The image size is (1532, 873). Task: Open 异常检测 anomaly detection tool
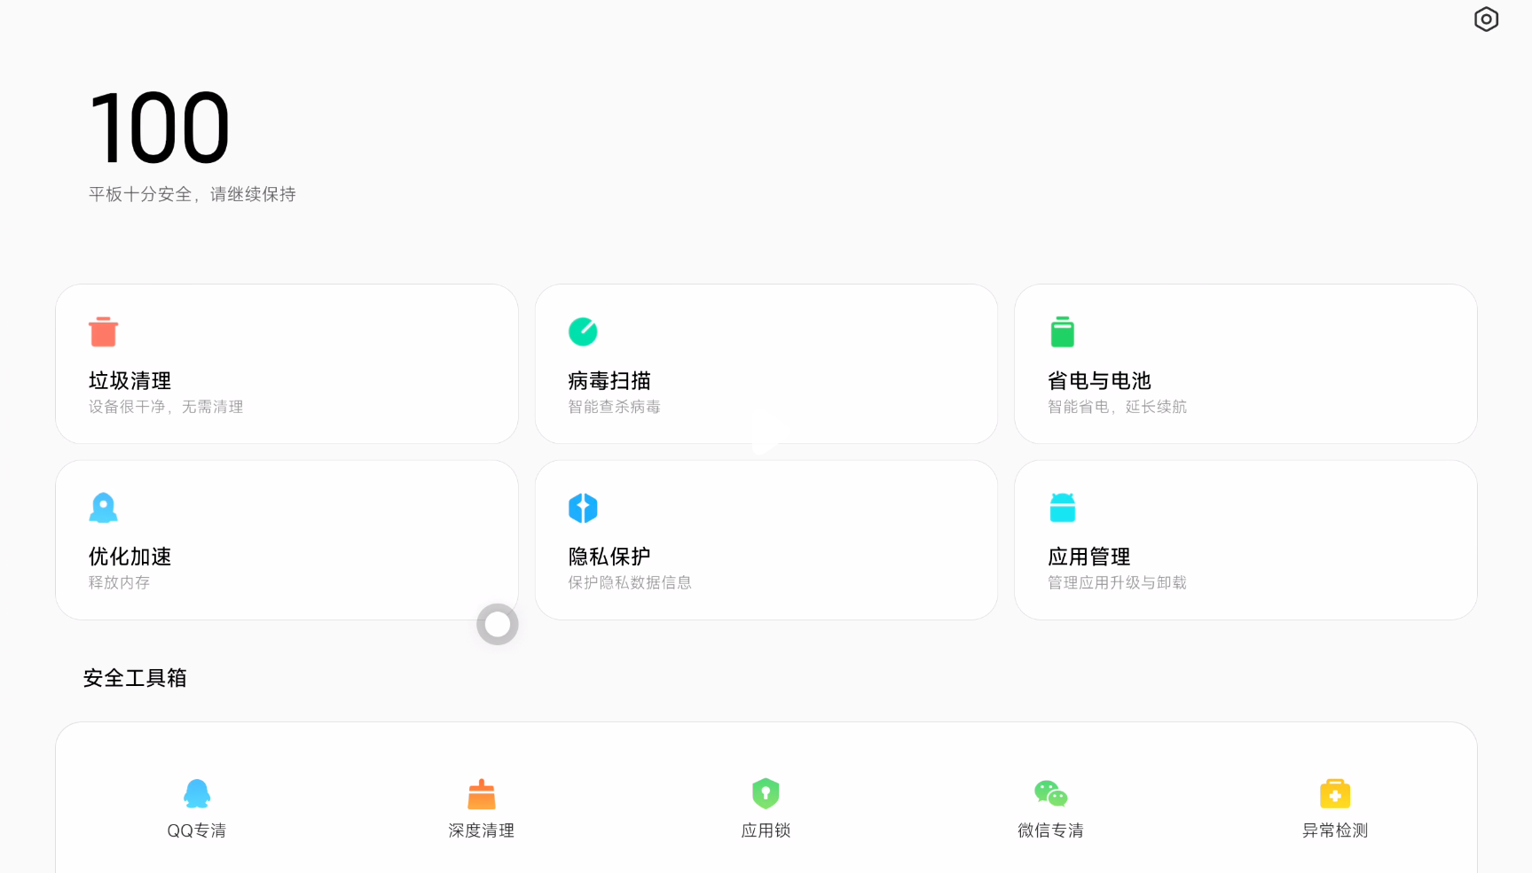coord(1334,793)
